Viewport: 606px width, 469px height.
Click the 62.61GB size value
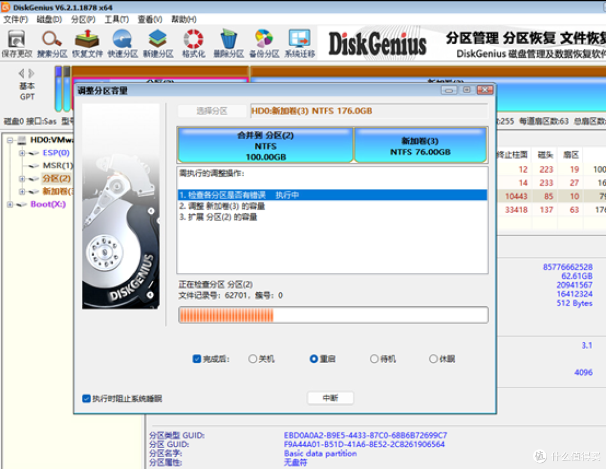(577, 276)
